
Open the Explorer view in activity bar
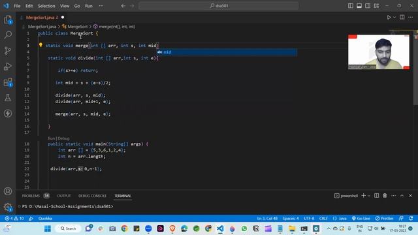[8, 20]
